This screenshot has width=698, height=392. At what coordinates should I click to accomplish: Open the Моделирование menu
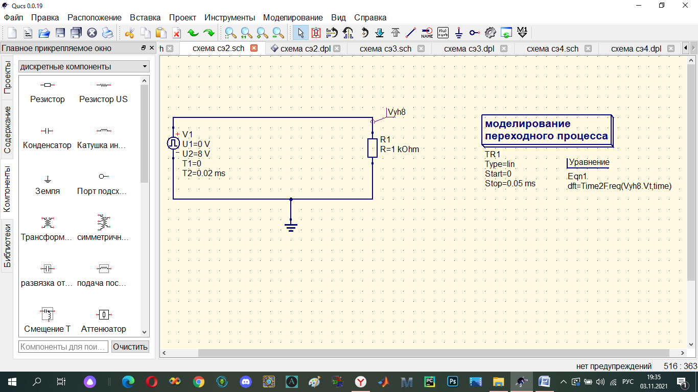(293, 17)
